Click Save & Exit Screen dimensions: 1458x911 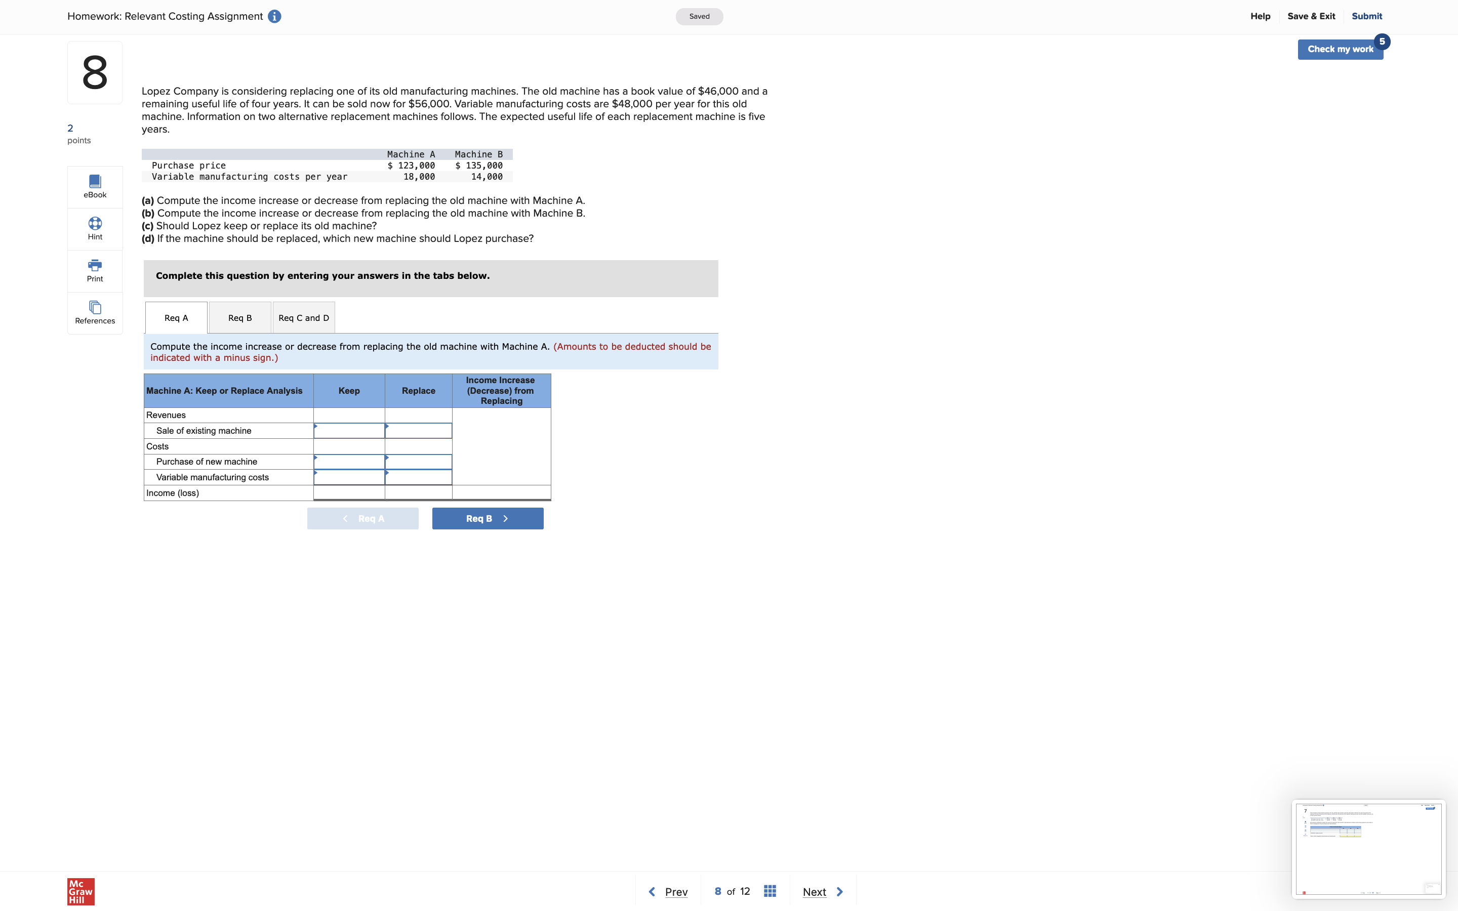1312,16
